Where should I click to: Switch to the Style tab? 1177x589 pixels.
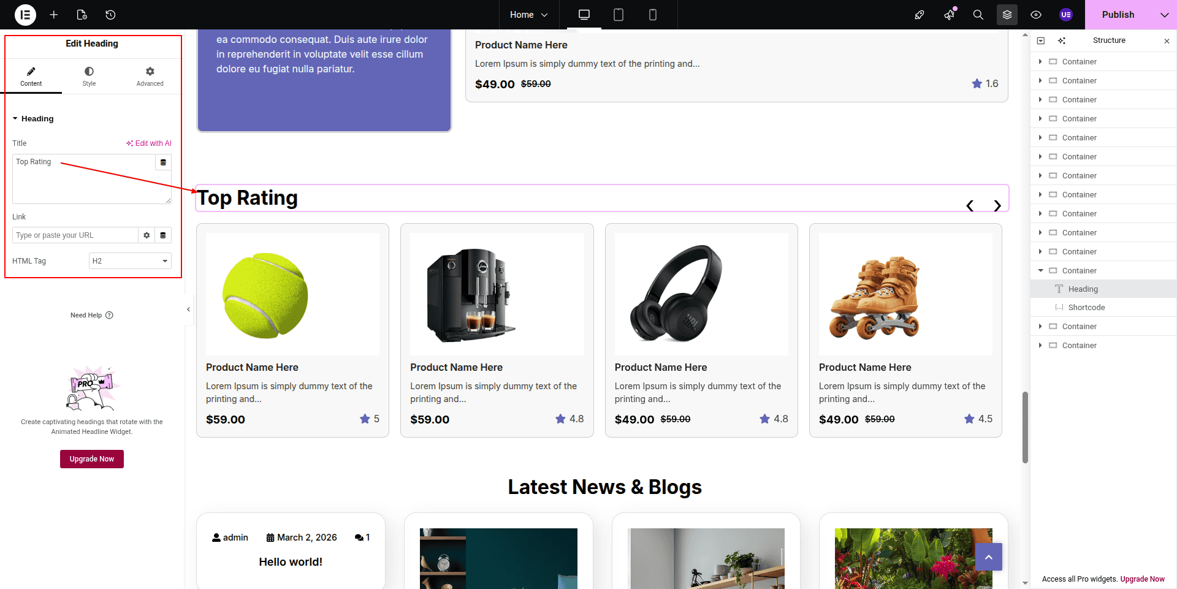(x=89, y=77)
